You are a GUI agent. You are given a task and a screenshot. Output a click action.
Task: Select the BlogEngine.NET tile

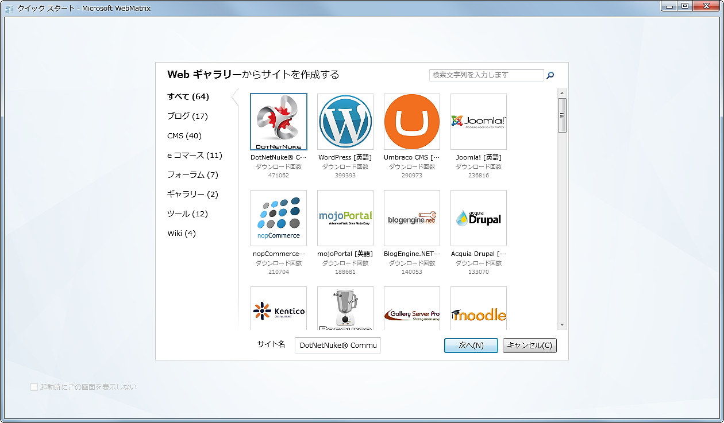pos(411,218)
